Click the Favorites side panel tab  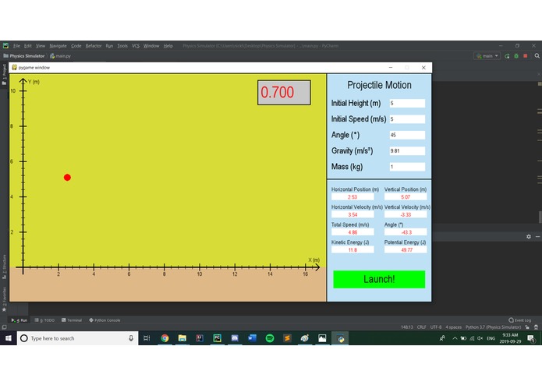coord(4,298)
